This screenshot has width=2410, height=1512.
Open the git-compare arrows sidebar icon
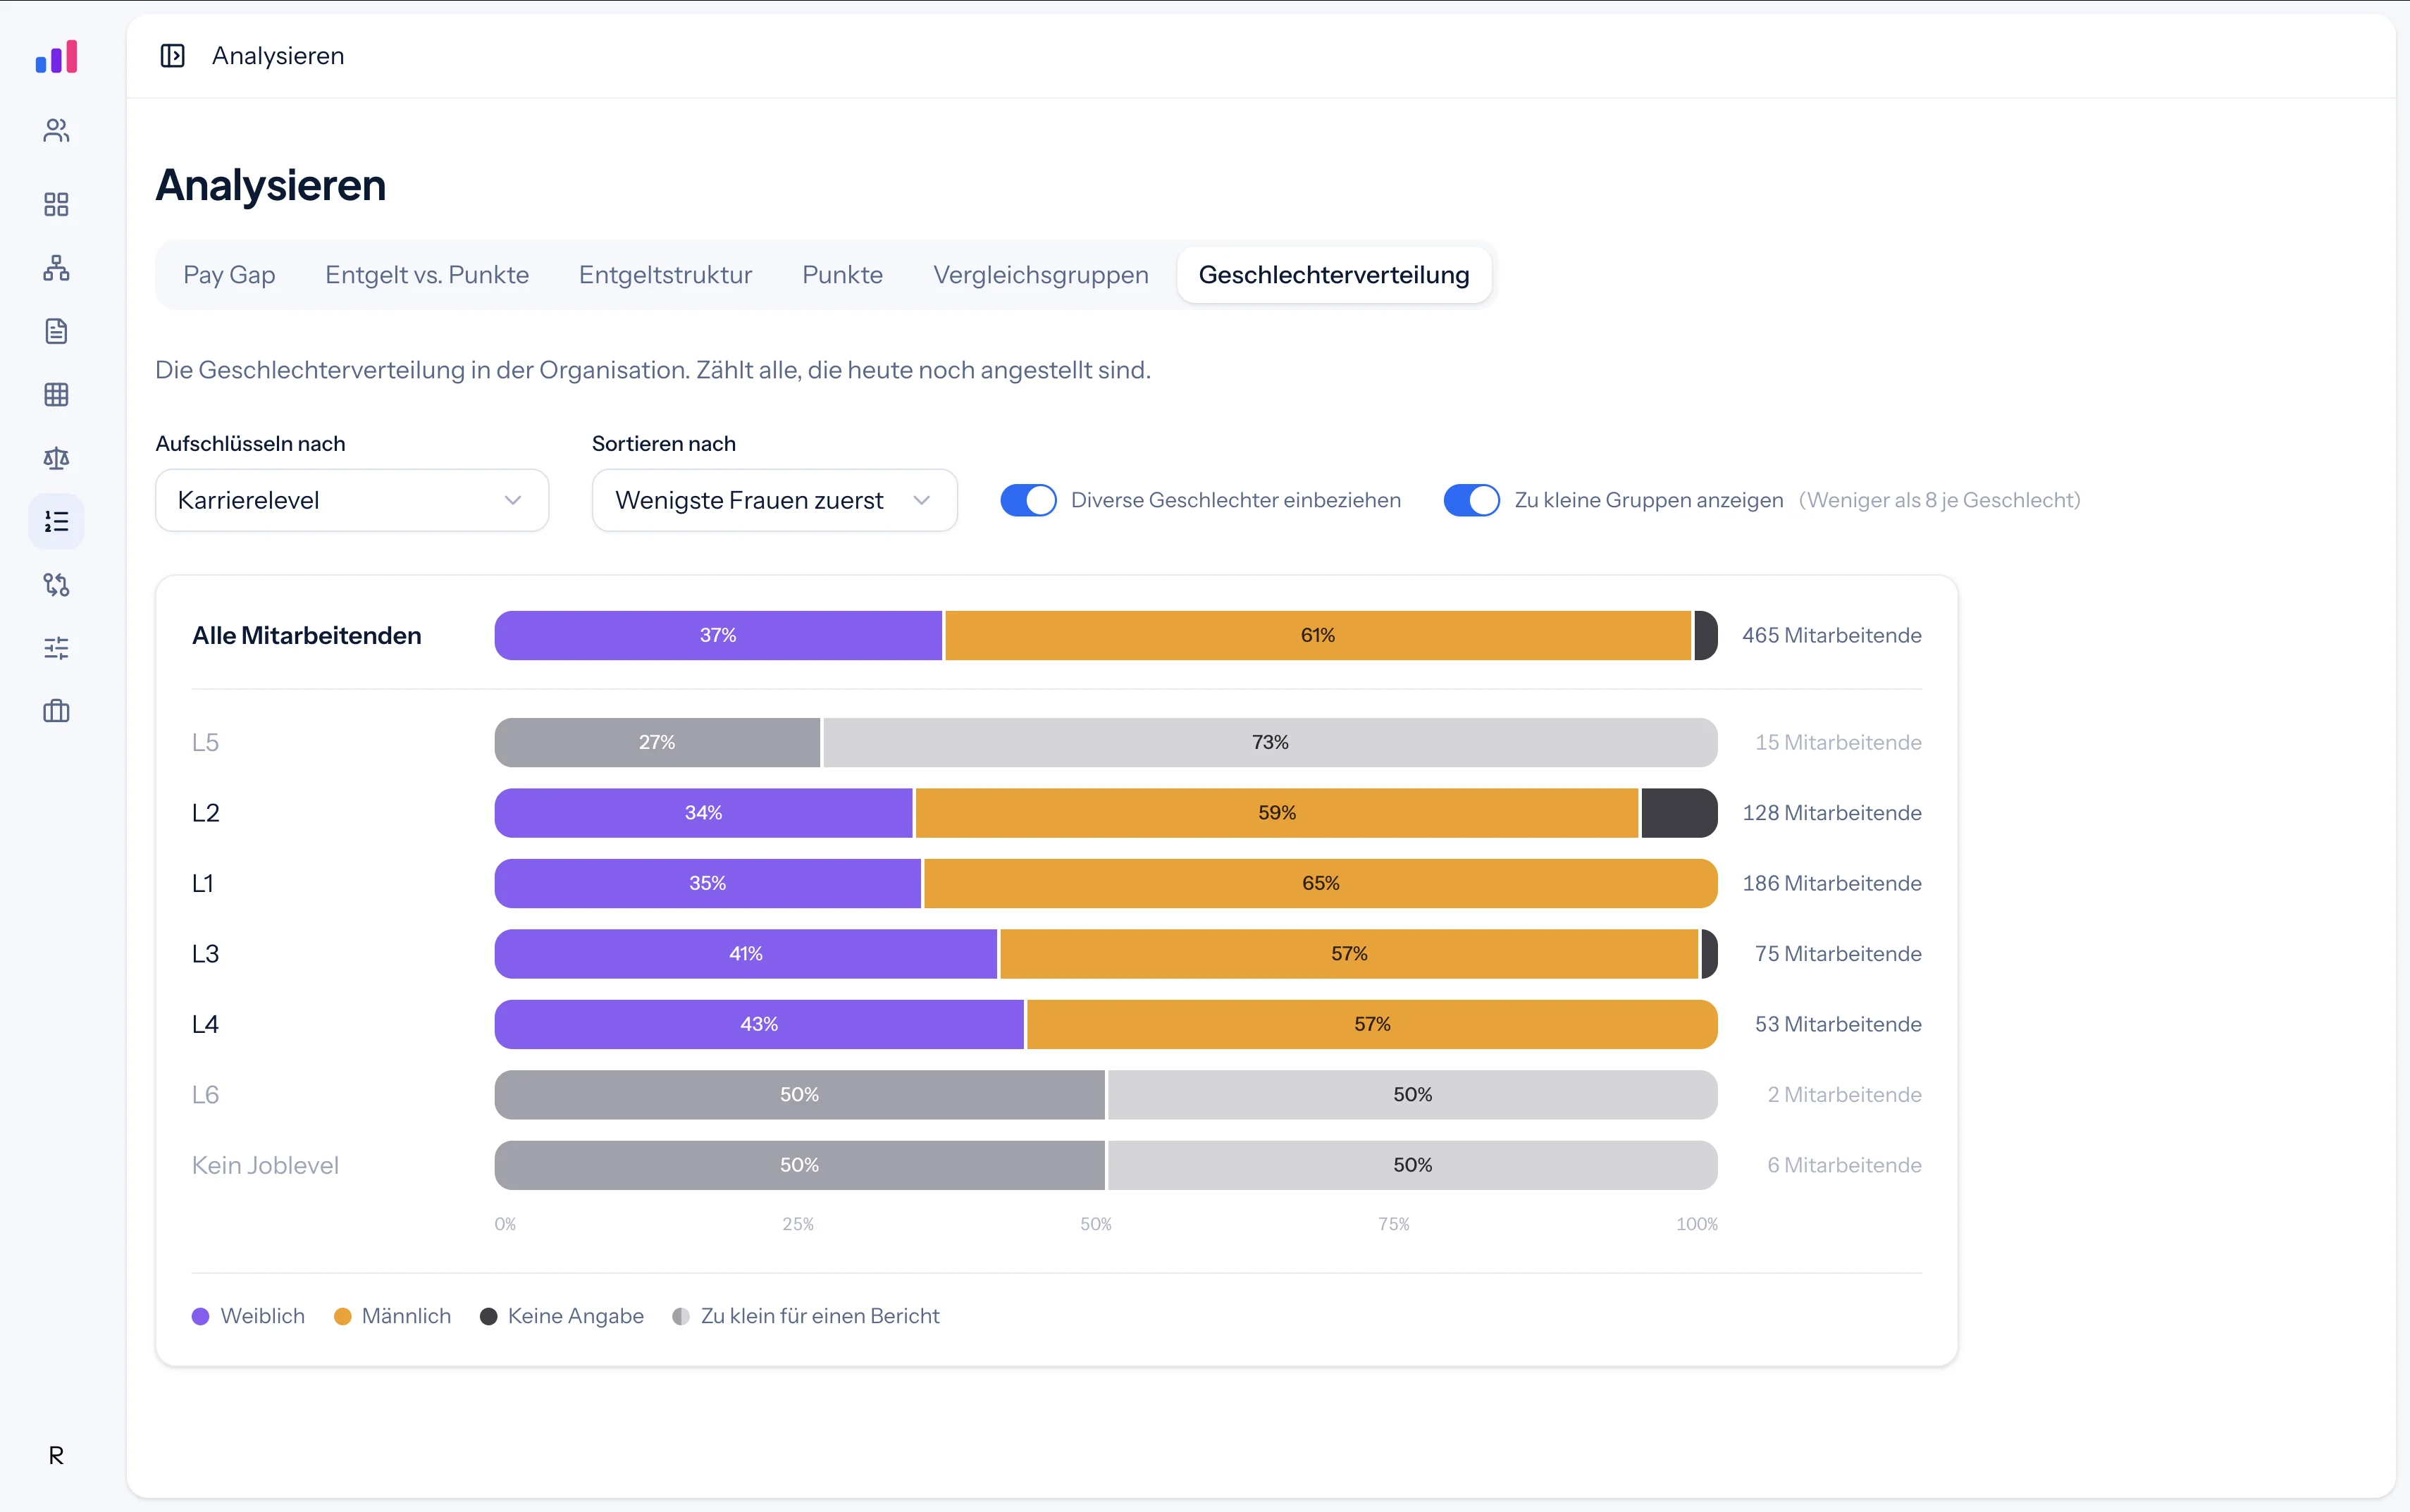pyautogui.click(x=56, y=584)
